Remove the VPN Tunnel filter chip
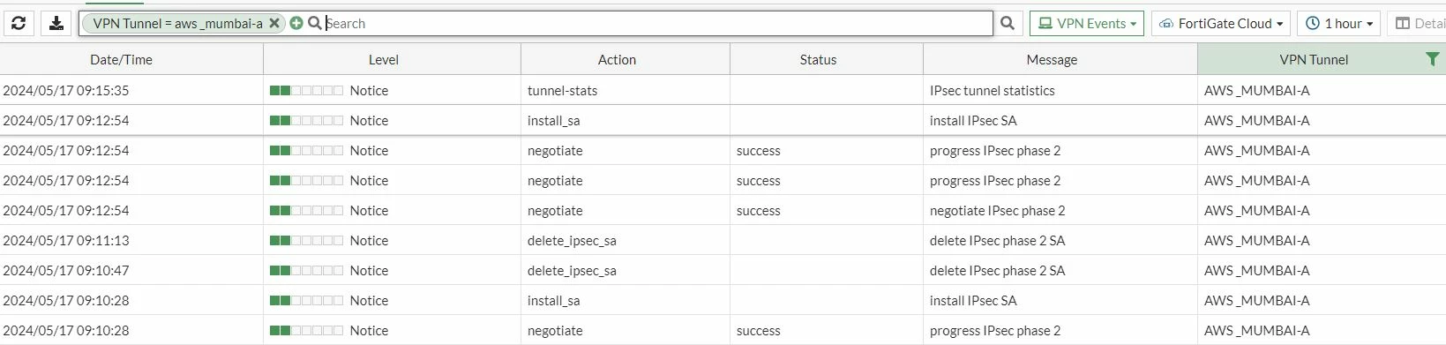 pos(274,24)
